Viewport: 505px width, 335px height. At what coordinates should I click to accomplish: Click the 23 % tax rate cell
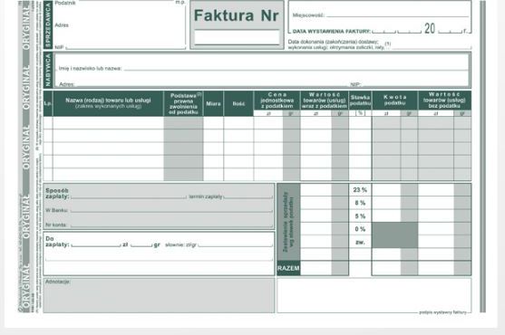coord(360,190)
